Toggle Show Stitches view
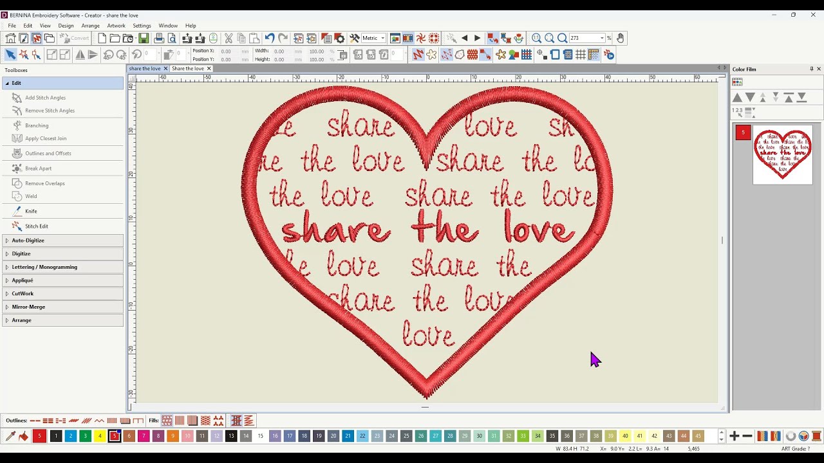Viewport: 824px width, 463px height. coord(418,55)
